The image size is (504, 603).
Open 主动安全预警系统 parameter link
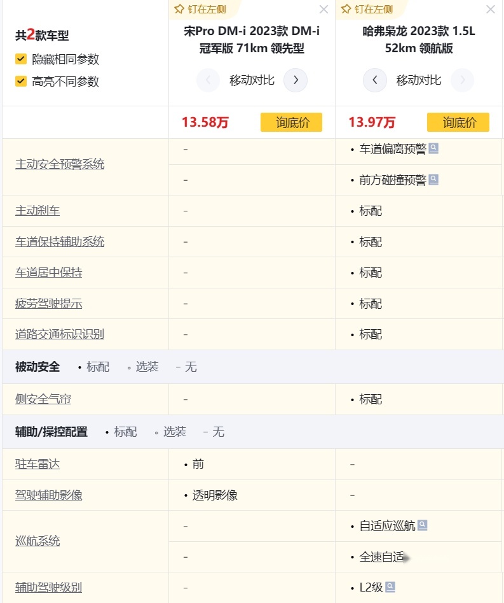(x=60, y=164)
